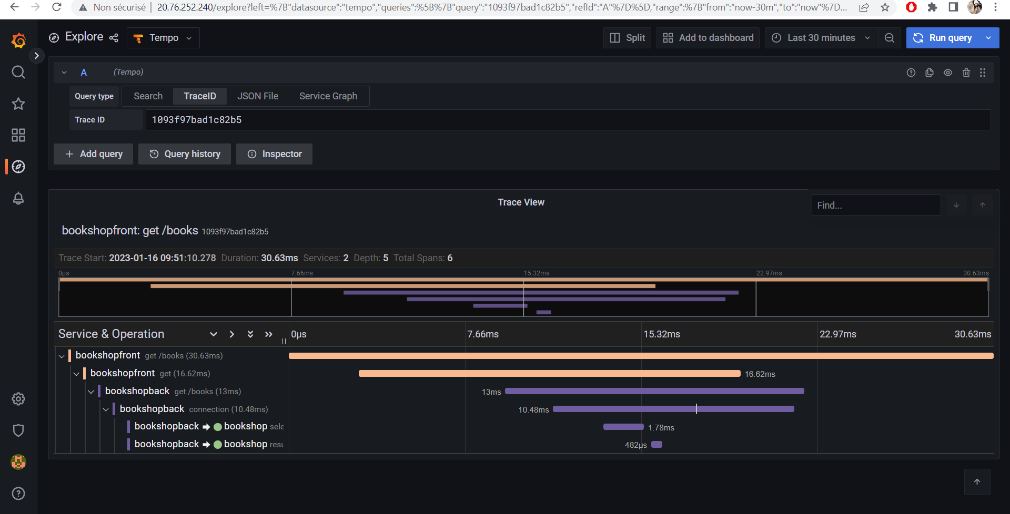Collapse query row A
Image resolution: width=1010 pixels, height=514 pixels.
point(64,73)
